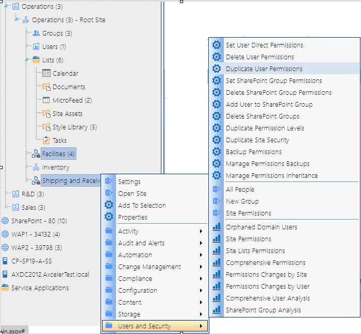Open the Activity submenu
This screenshot has height=334, width=361.
tap(155, 231)
